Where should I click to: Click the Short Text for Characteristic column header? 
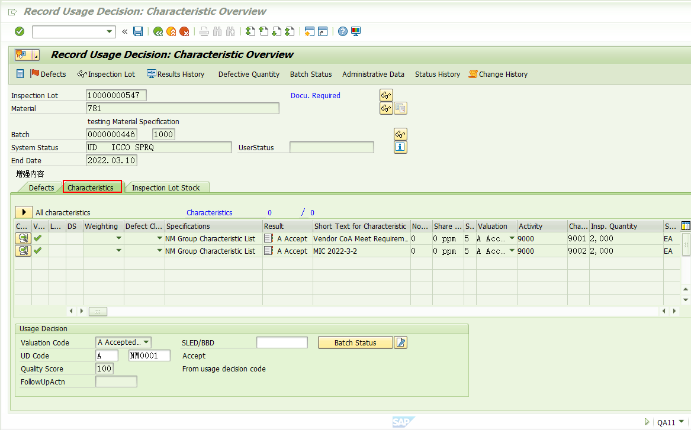pos(361,226)
